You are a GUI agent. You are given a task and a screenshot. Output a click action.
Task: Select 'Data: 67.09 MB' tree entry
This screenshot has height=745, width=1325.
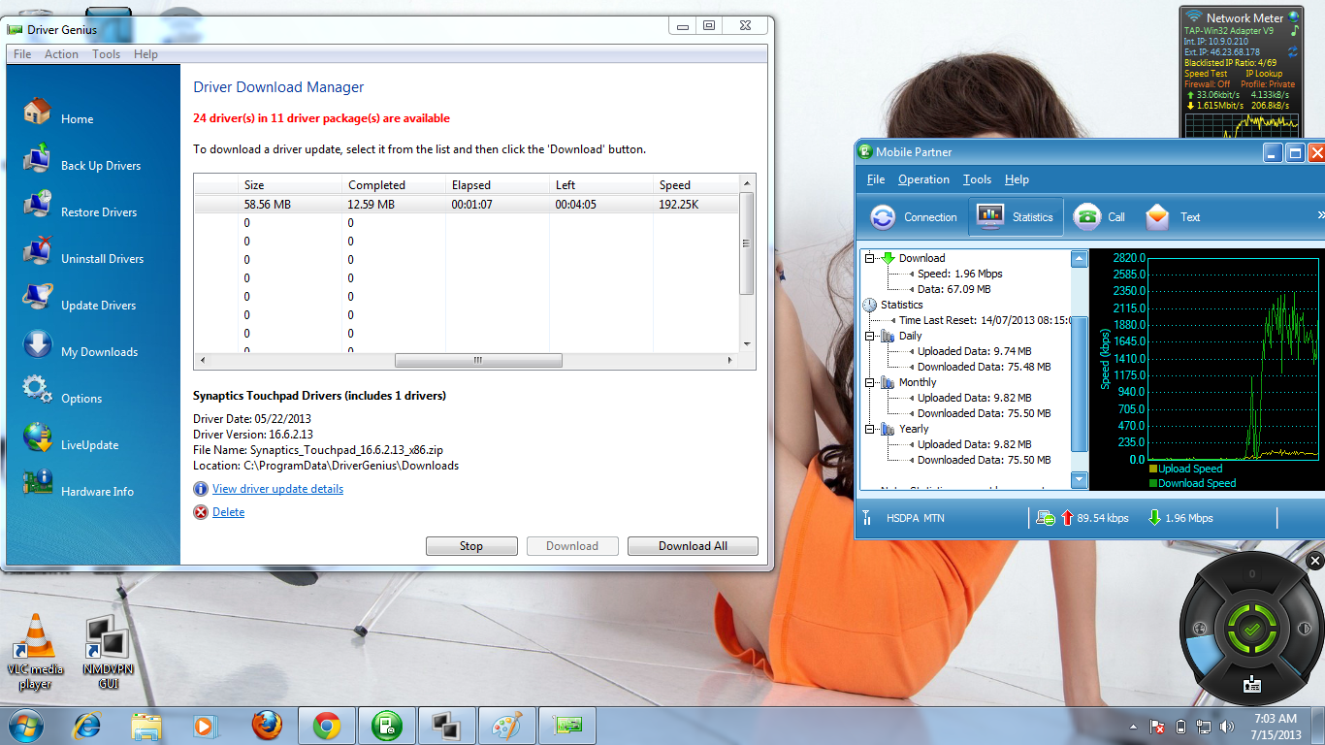953,289
